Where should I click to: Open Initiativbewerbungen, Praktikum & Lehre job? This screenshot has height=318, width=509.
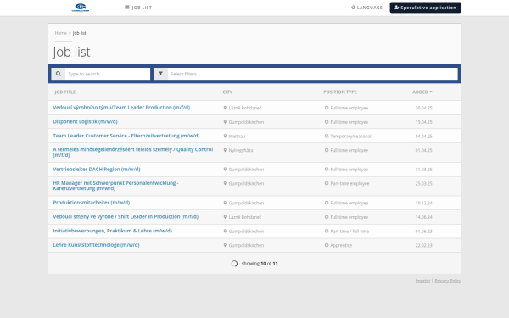[x=112, y=231]
